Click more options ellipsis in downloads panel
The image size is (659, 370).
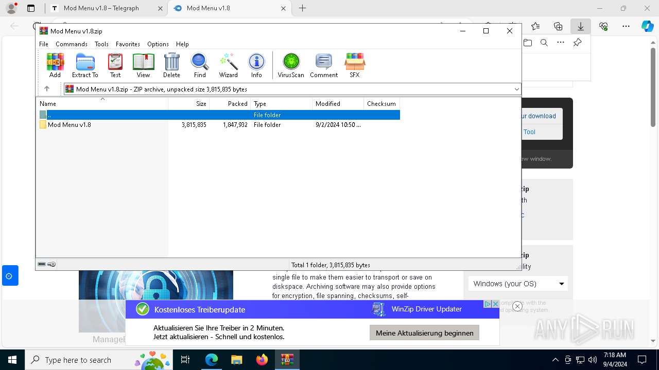coord(561,43)
